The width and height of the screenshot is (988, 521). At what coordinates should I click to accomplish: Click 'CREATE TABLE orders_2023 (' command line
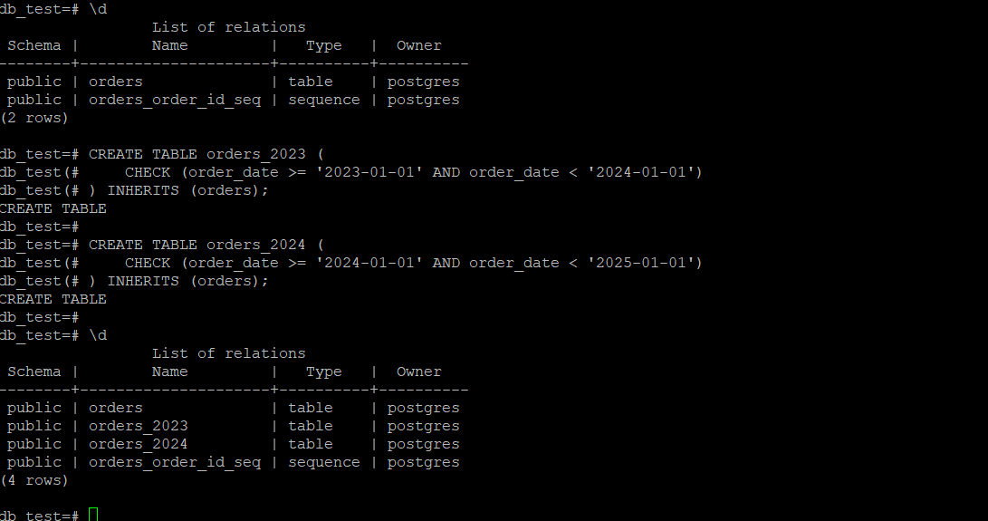coord(206,155)
